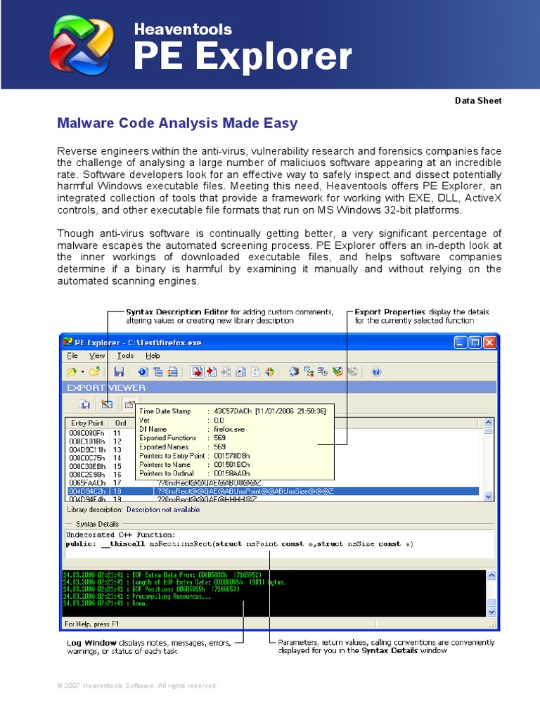Screen dimensions: 540x720
Task: Open the Syntax Description Editor icon
Action: [x=107, y=404]
